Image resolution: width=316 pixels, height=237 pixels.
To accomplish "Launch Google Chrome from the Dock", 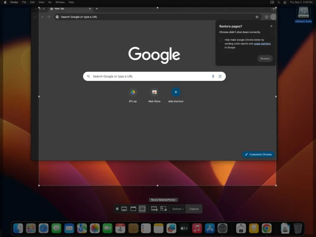I will pos(267,228).
